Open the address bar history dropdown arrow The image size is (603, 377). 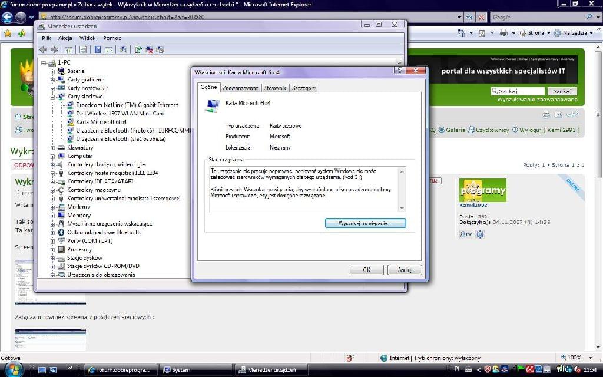(x=459, y=17)
